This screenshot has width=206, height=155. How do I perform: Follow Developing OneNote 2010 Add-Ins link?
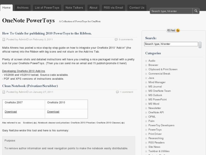click(24, 71)
